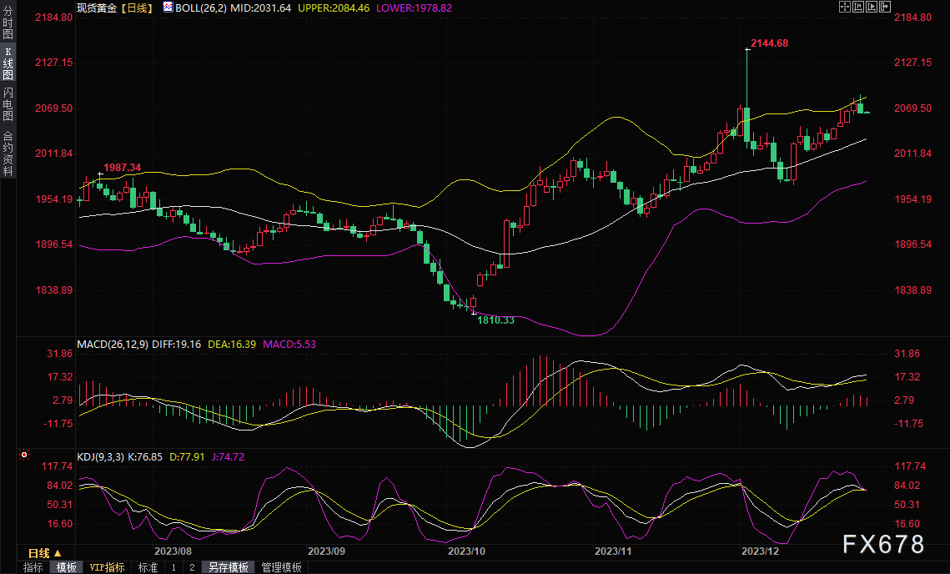The width and height of the screenshot is (950, 574).
Task: Expand the 日线 period selector arrow
Action: 58,553
